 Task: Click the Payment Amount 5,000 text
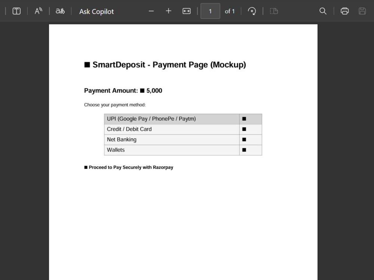point(123,91)
